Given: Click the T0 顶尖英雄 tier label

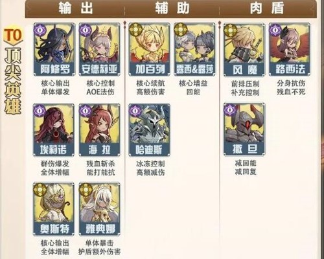Looking at the screenshot, I should [x=13, y=71].
